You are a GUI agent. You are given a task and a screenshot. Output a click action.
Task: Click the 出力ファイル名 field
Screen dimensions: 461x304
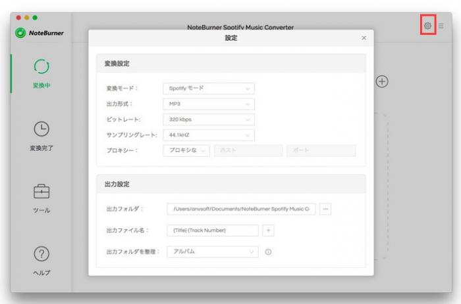pyautogui.click(x=213, y=230)
